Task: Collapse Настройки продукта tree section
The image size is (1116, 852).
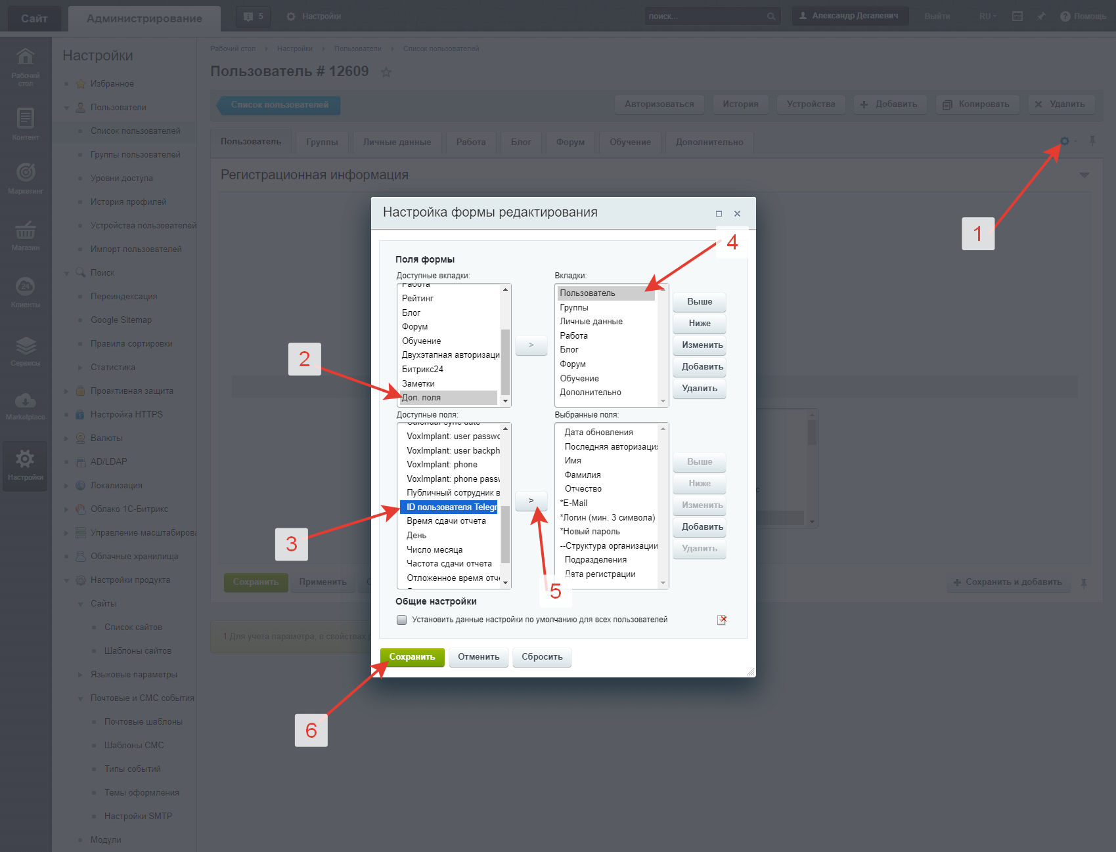Action: click(x=66, y=580)
